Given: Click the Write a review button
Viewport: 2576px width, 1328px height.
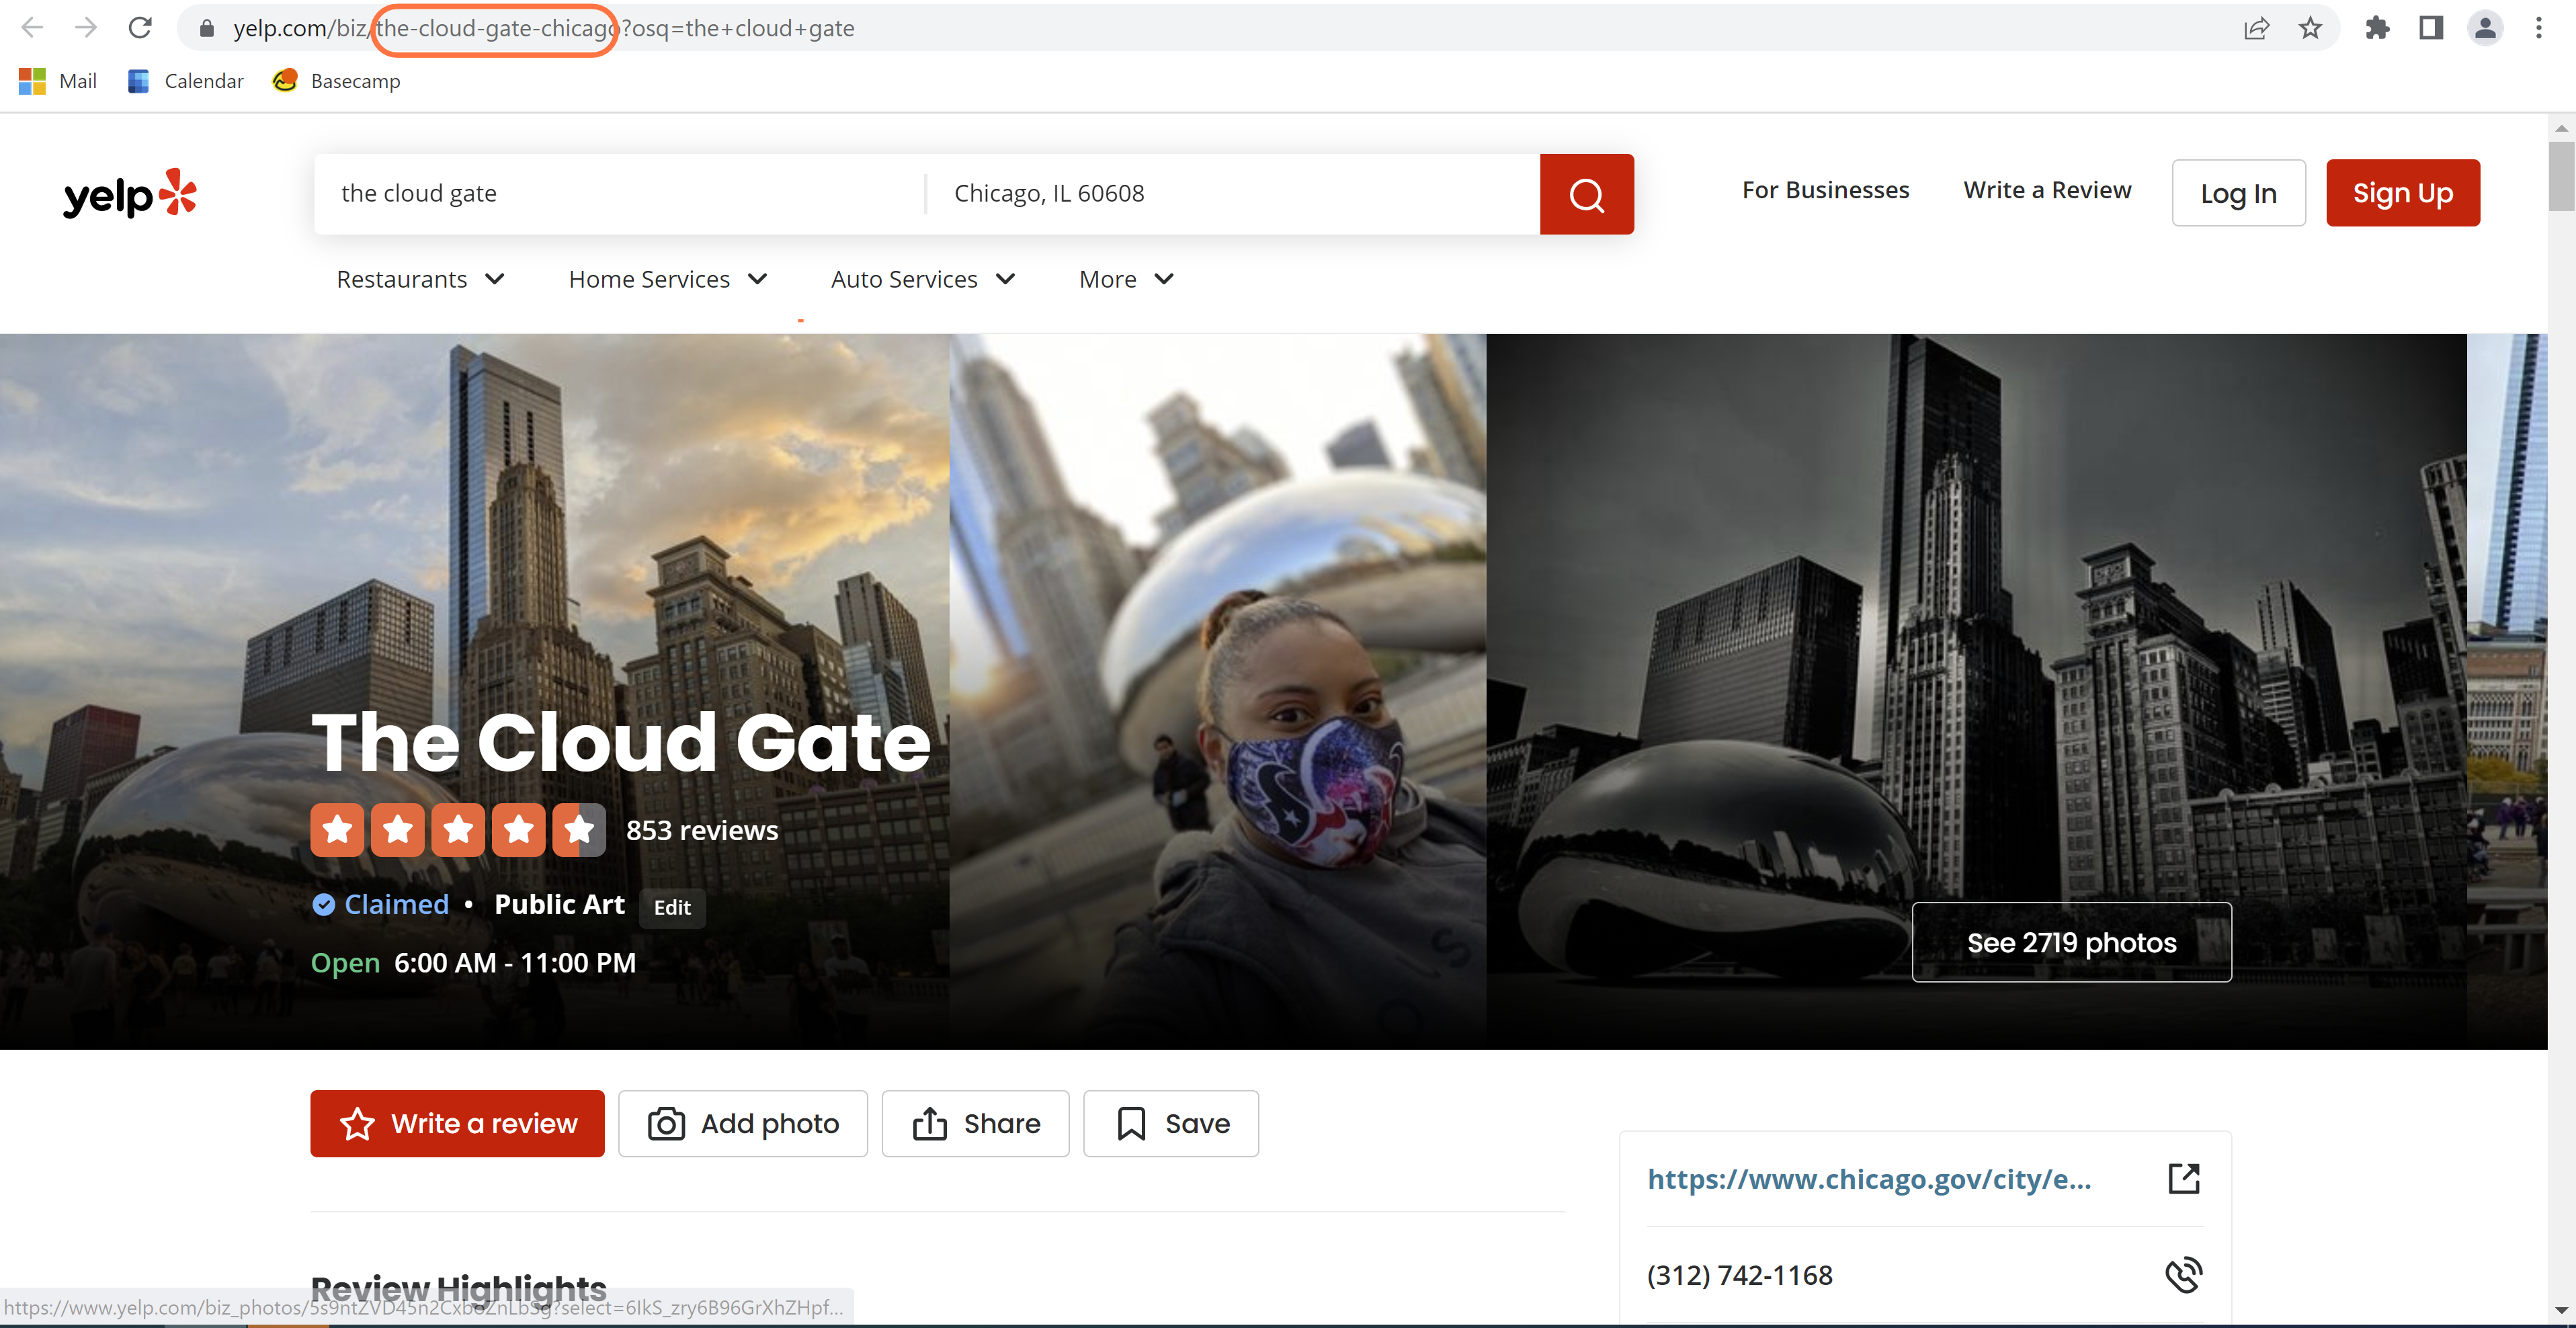Looking at the screenshot, I should click(x=457, y=1123).
